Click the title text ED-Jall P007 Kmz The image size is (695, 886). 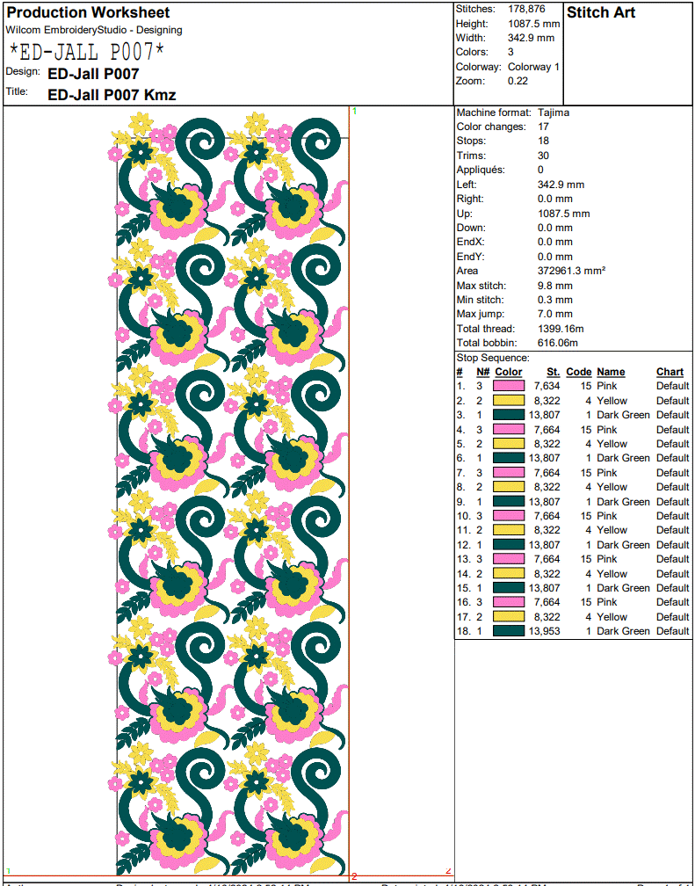(x=112, y=94)
